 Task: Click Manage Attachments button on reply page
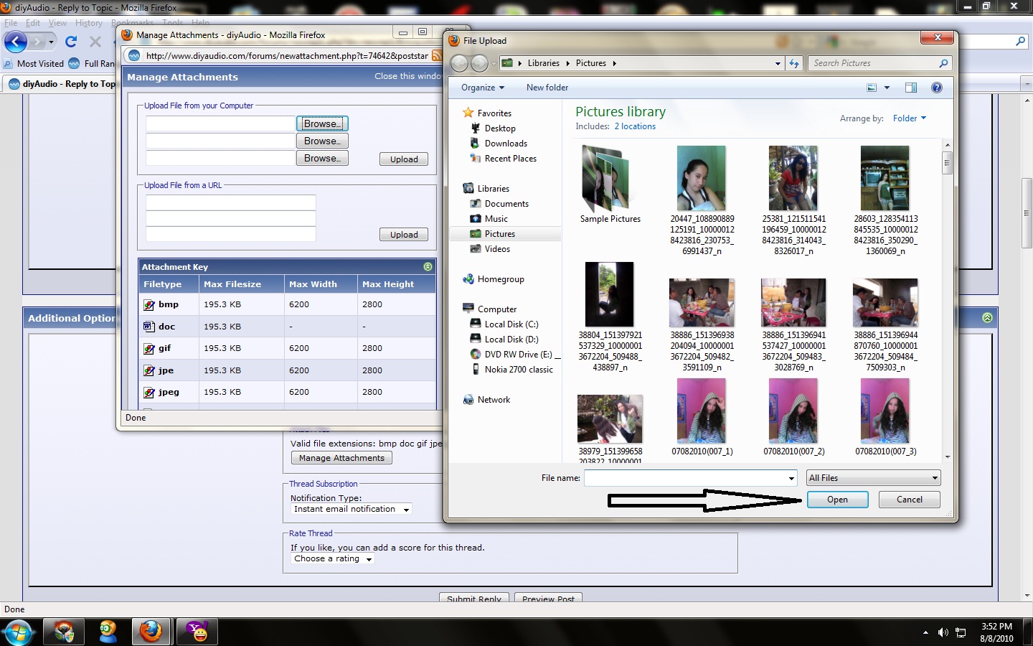point(341,458)
